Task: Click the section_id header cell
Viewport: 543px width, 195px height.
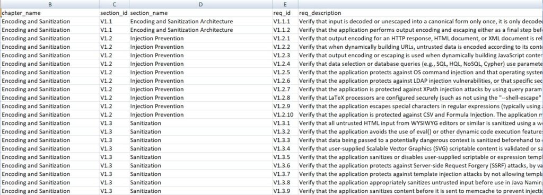Action: pyautogui.click(x=115, y=13)
